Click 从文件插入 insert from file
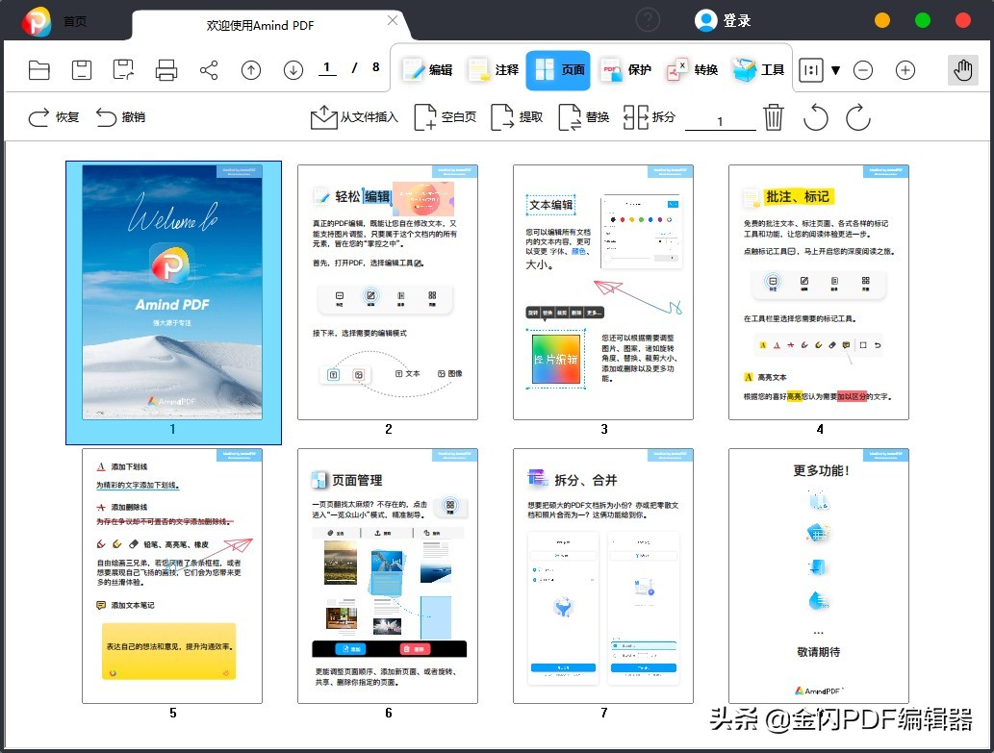Viewport: 994px width, 753px height. (x=354, y=117)
